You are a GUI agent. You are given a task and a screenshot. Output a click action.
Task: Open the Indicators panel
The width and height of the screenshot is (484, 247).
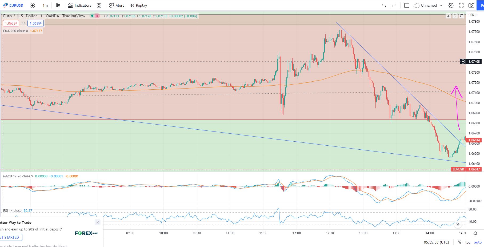coord(80,5)
